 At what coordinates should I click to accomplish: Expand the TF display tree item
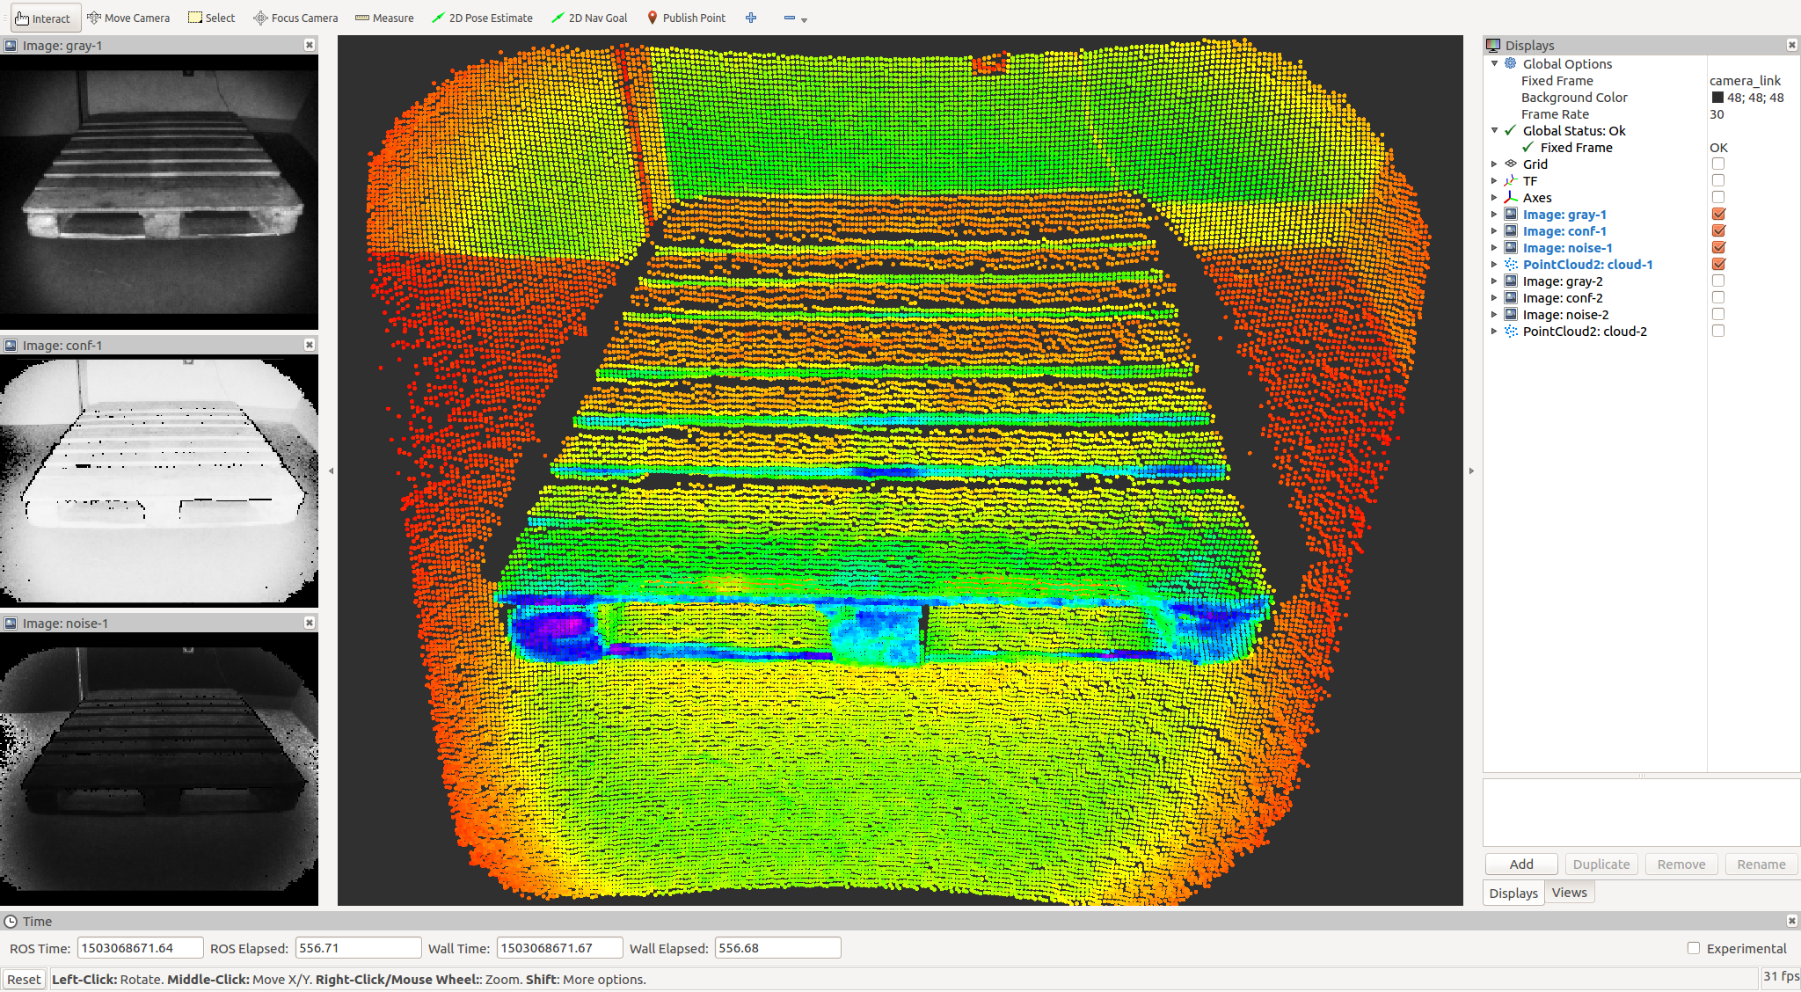tap(1494, 181)
